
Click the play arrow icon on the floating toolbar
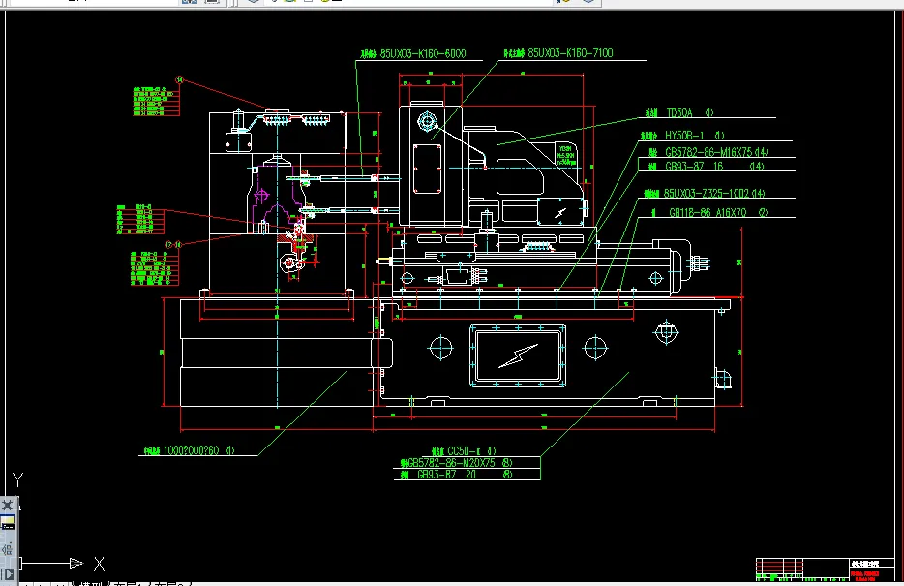8,574
